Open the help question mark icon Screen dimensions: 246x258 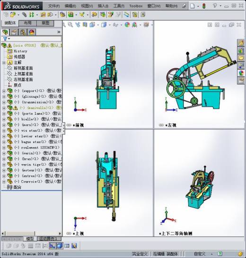pyautogui.click(x=215, y=6)
